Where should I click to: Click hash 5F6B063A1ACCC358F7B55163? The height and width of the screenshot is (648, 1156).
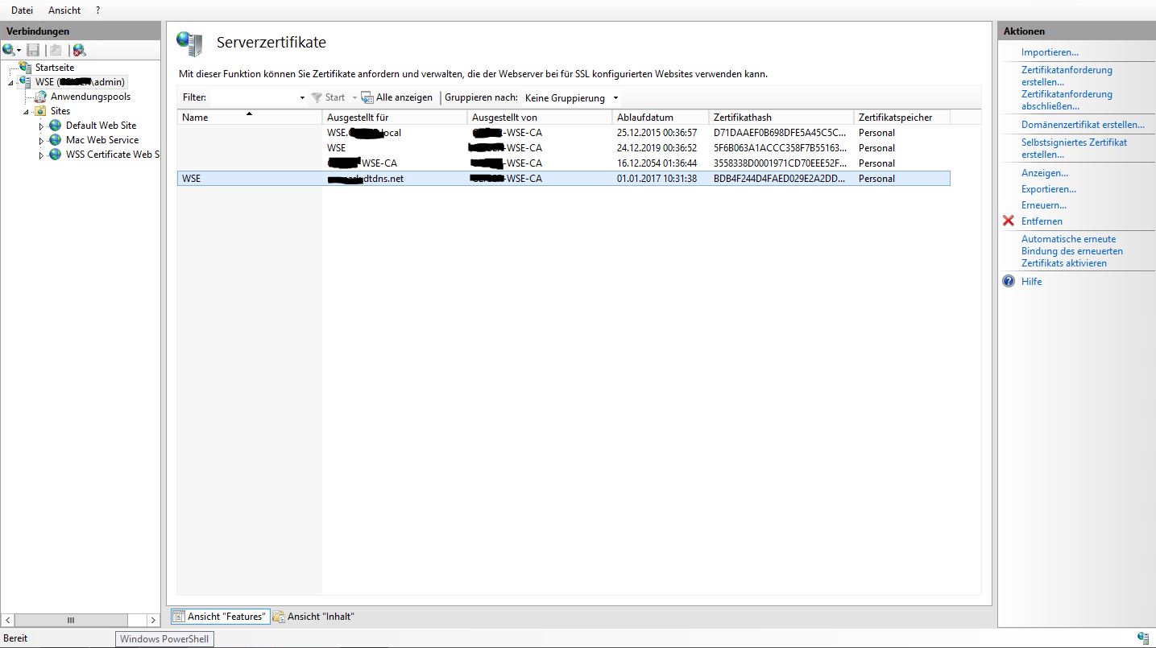(x=780, y=148)
